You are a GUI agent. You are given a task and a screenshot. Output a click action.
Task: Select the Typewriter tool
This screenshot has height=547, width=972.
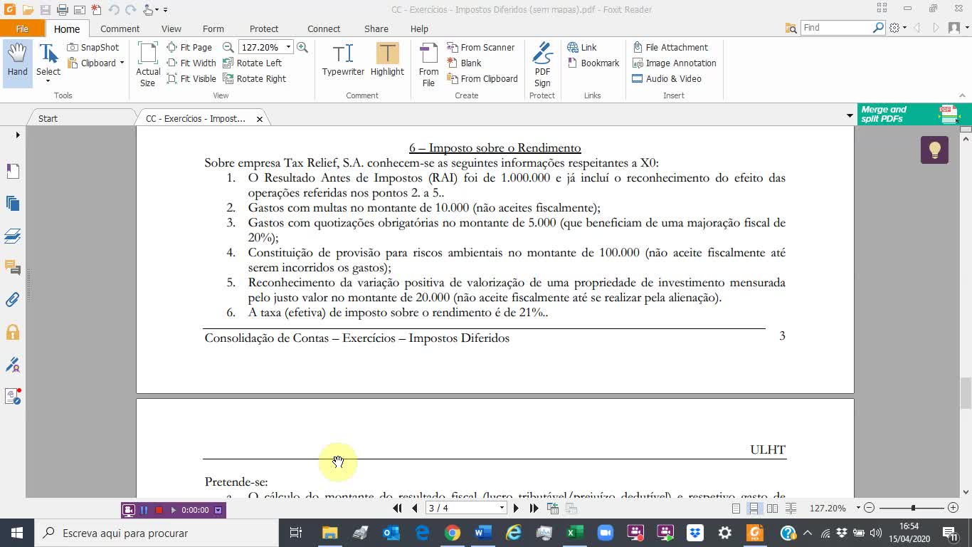(342, 61)
